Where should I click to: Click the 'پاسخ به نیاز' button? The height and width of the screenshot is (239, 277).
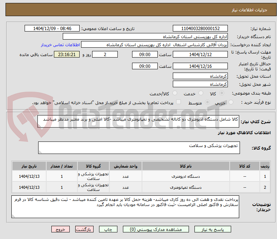coord(212,229)
